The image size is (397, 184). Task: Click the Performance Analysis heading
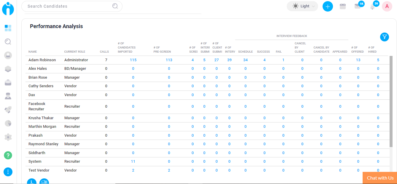(x=56, y=26)
